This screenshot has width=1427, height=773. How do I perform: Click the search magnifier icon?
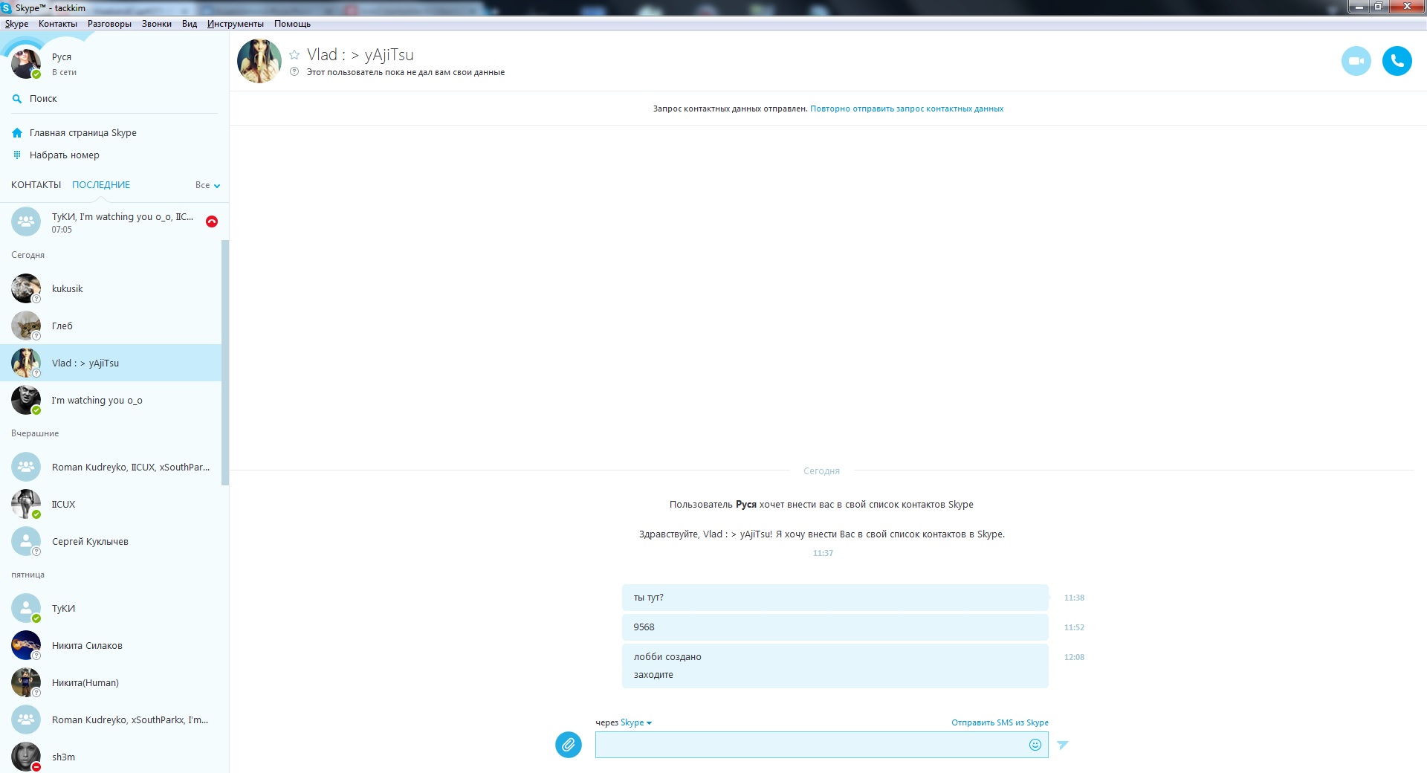point(17,99)
